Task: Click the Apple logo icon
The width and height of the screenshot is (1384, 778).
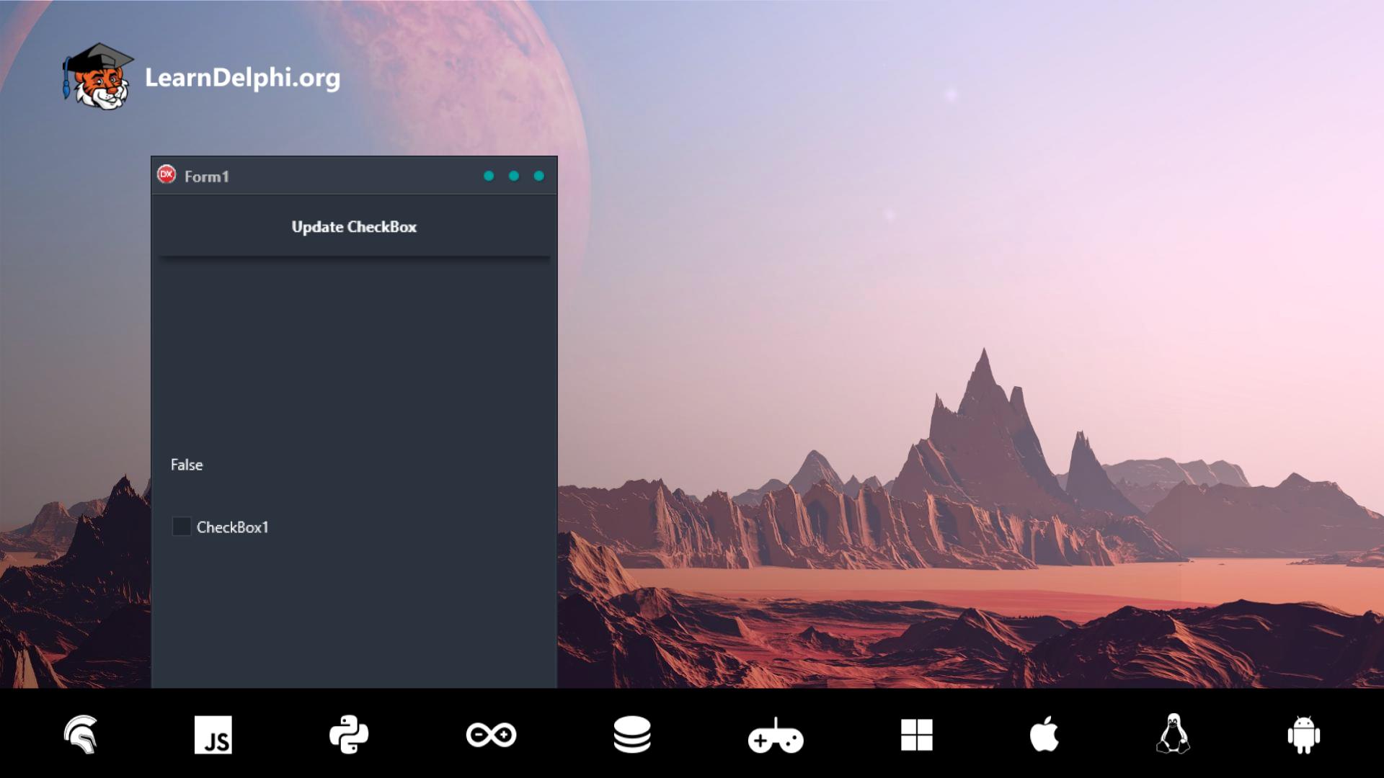Action: [x=1044, y=734]
